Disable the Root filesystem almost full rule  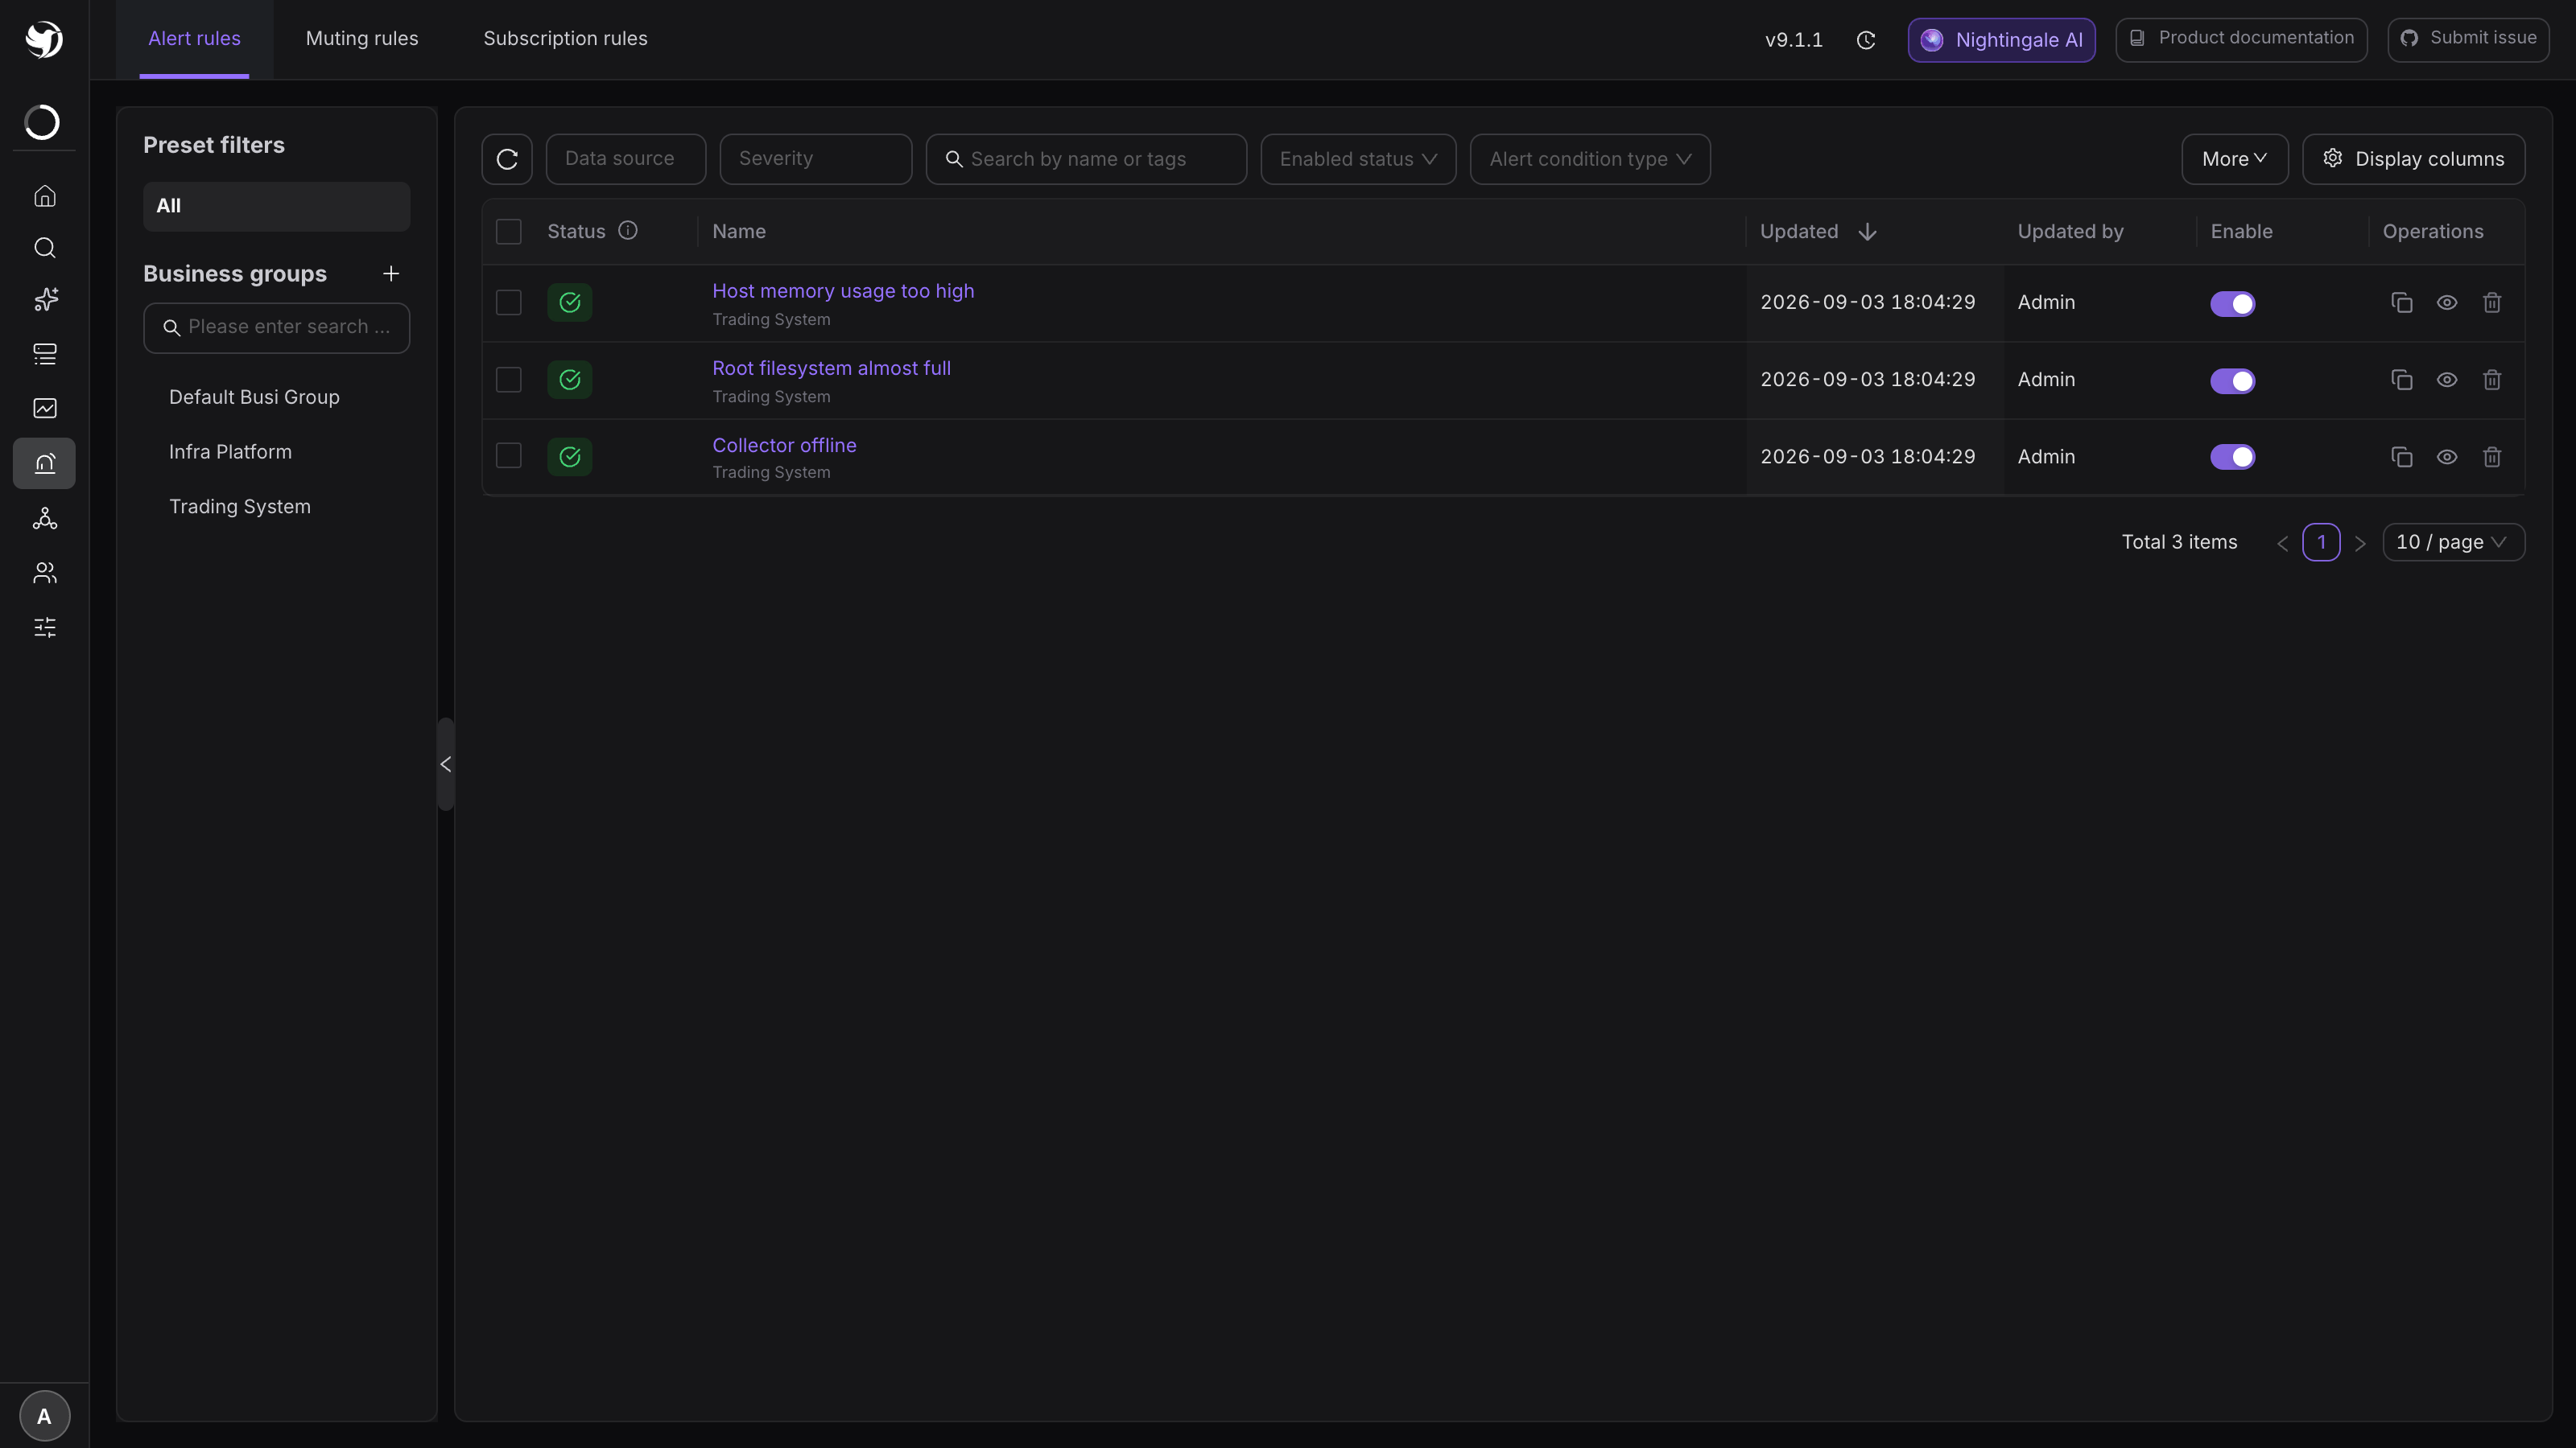point(2232,381)
